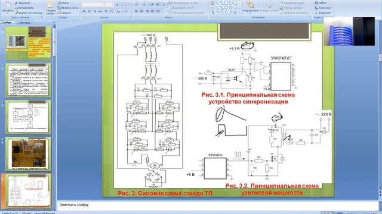Open change case Aa menu
Viewport: 382px width, 214px height.
coord(118,11)
